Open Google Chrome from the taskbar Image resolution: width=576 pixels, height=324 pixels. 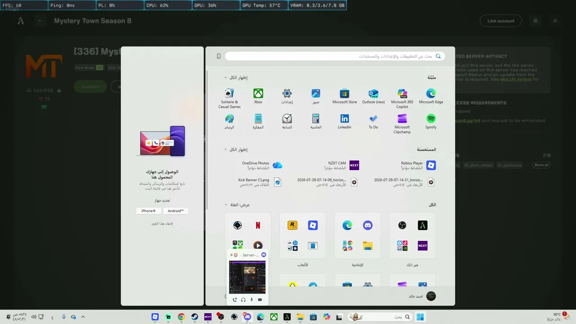click(181, 317)
